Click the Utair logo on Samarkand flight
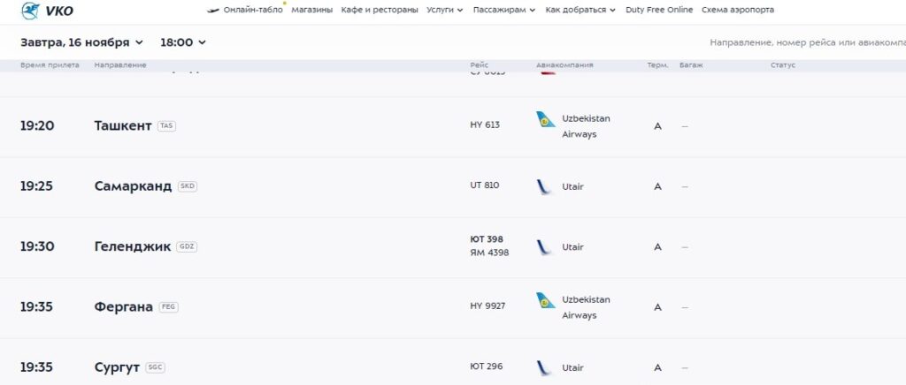 pos(544,186)
